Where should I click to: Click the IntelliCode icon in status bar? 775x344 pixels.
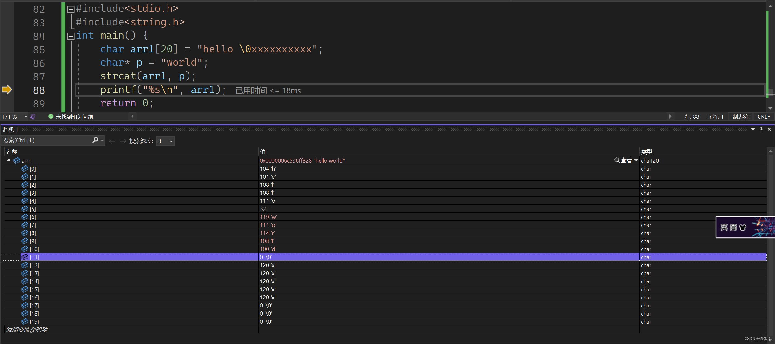pos(33,117)
